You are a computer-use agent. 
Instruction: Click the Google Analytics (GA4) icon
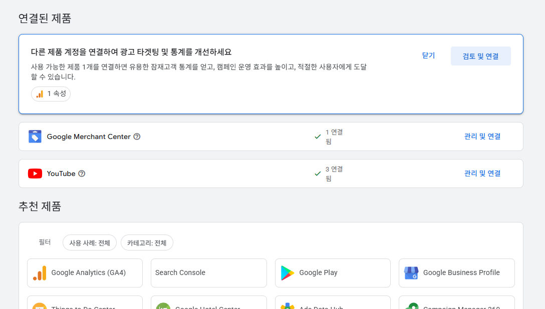click(40, 273)
